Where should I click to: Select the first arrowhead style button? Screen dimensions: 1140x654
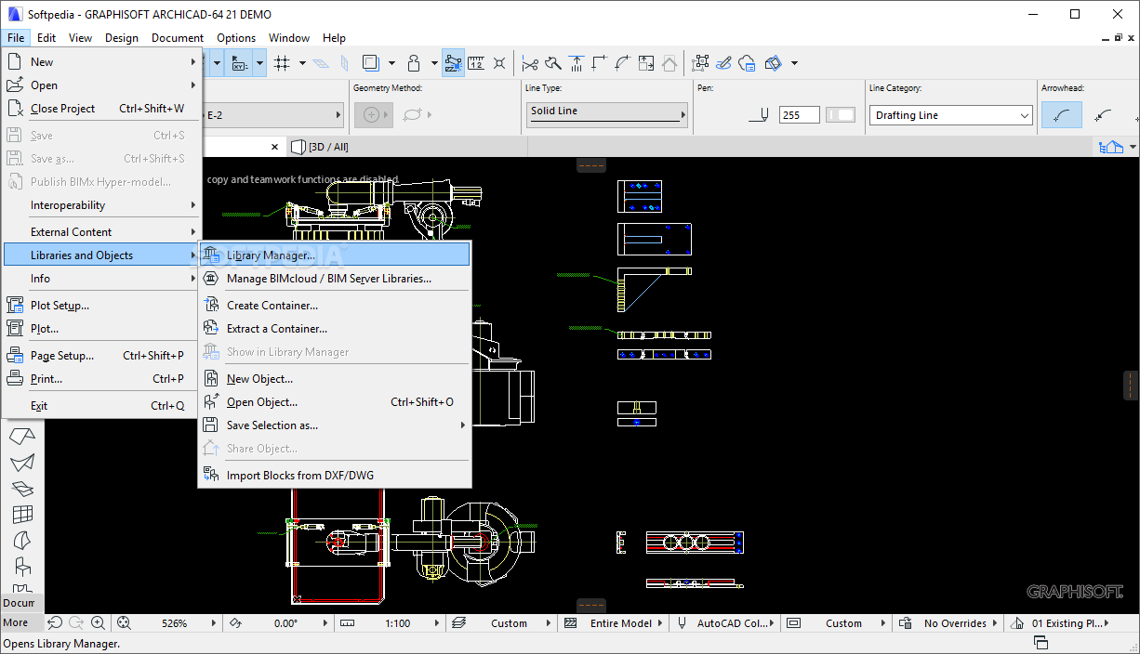(1062, 115)
